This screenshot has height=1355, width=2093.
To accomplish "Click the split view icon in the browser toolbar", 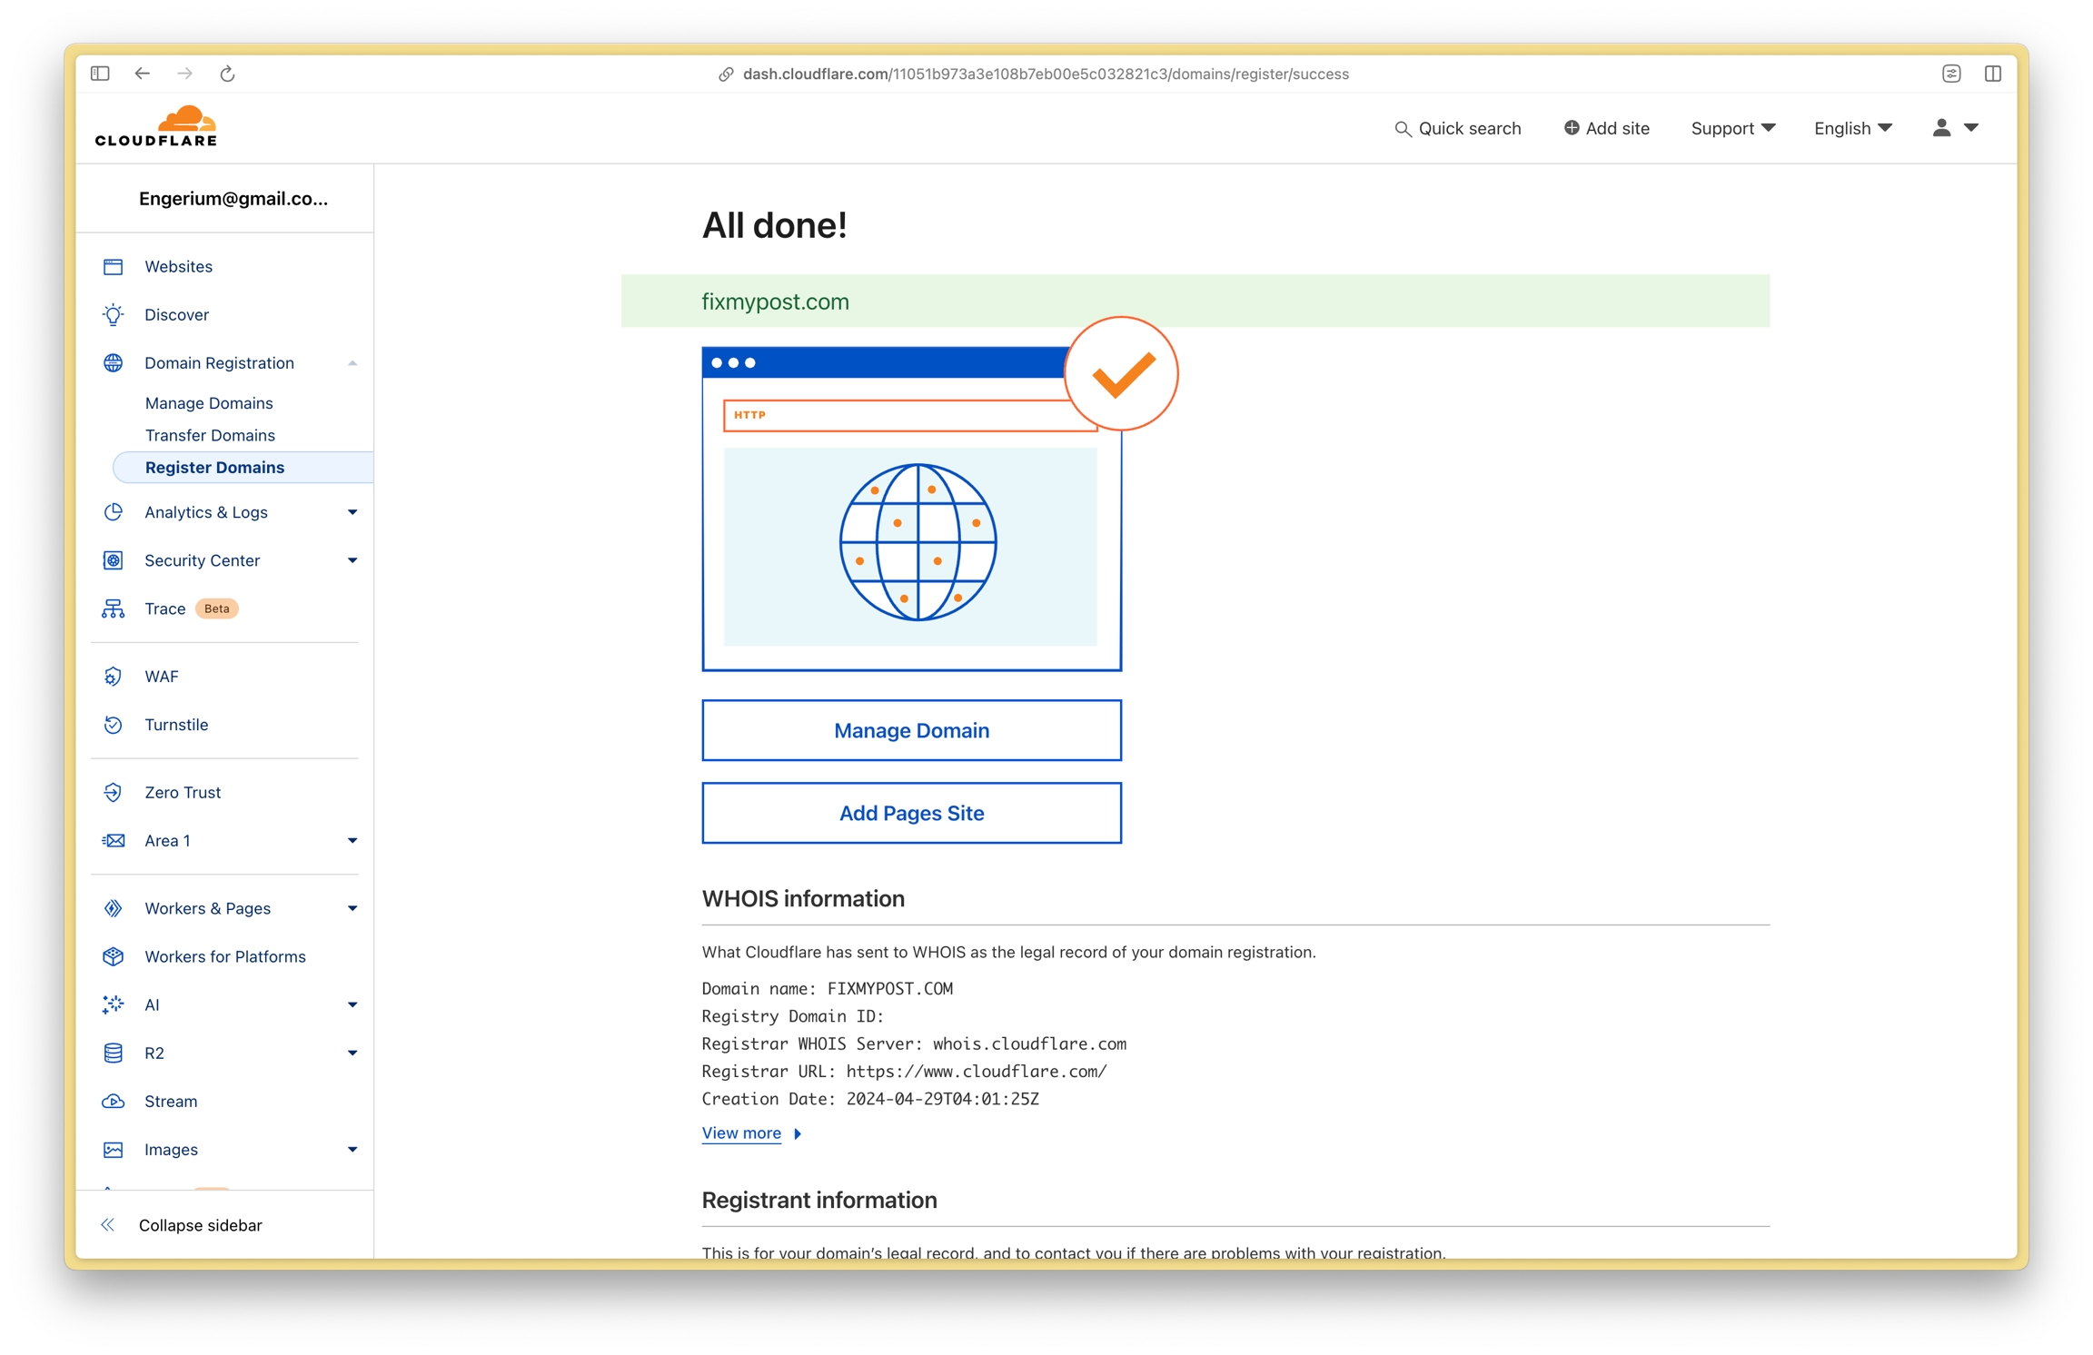I will (1993, 74).
